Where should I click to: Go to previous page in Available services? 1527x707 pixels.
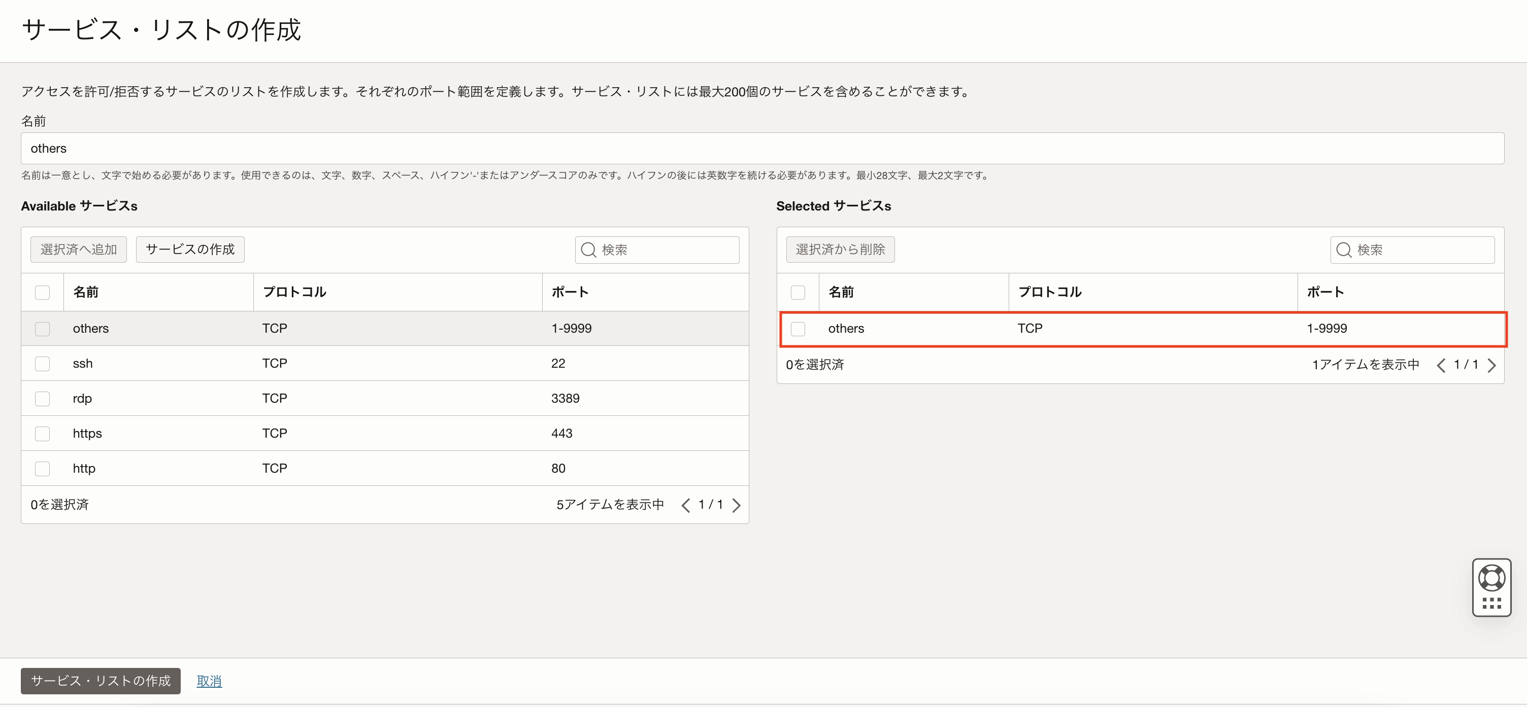pyautogui.click(x=686, y=505)
